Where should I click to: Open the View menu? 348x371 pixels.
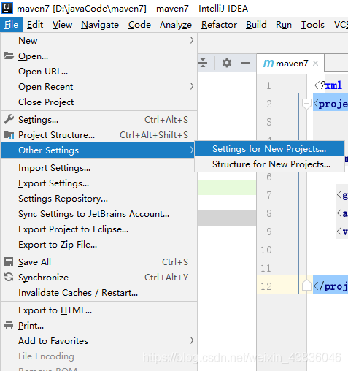click(x=62, y=25)
